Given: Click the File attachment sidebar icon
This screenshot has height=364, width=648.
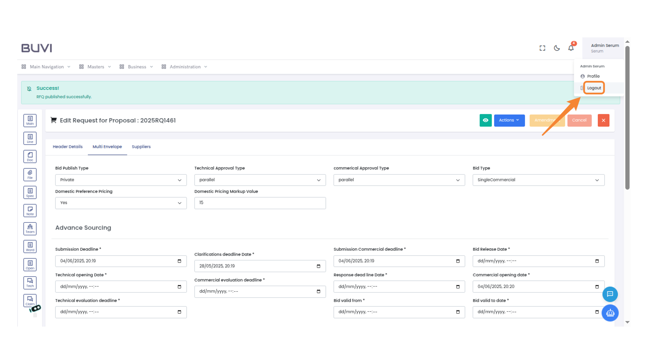Looking at the screenshot, I should coord(30,175).
